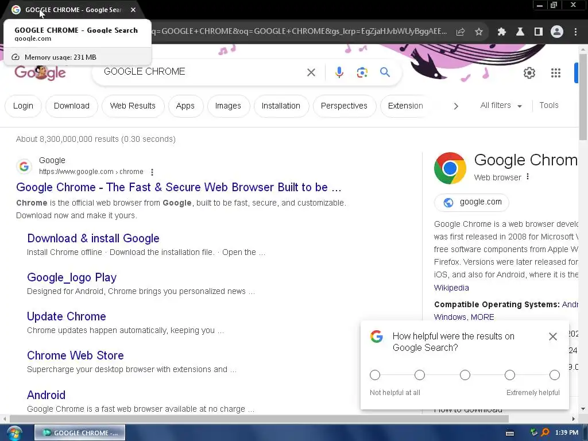Screen dimensions: 588x441
Task: Click the 1:39 PM clock
Action: tap(567, 432)
